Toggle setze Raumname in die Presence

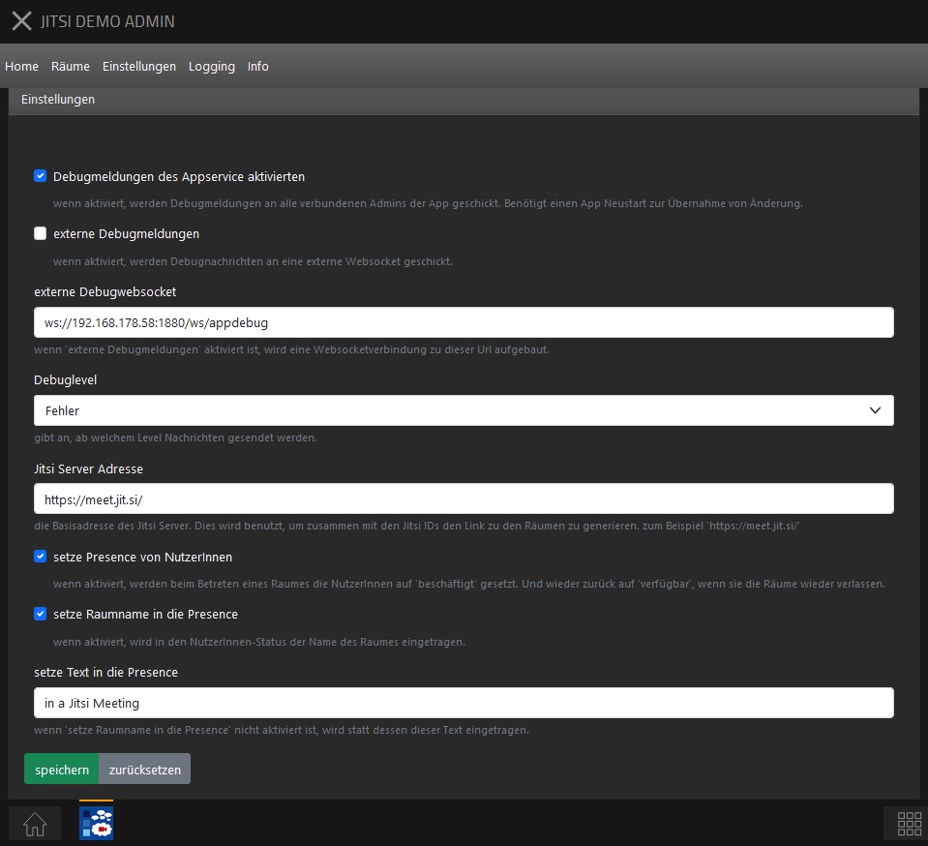41,614
